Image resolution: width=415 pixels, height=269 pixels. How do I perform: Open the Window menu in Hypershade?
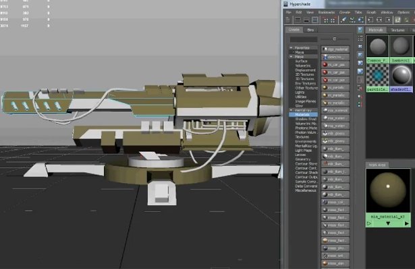click(387, 12)
